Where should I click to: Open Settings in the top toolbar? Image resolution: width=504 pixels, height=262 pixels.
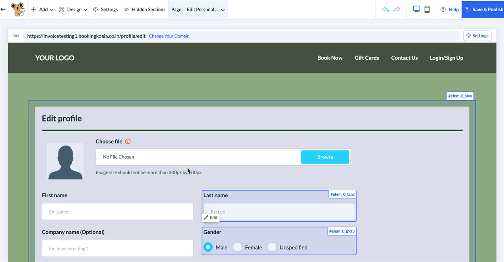(x=106, y=10)
